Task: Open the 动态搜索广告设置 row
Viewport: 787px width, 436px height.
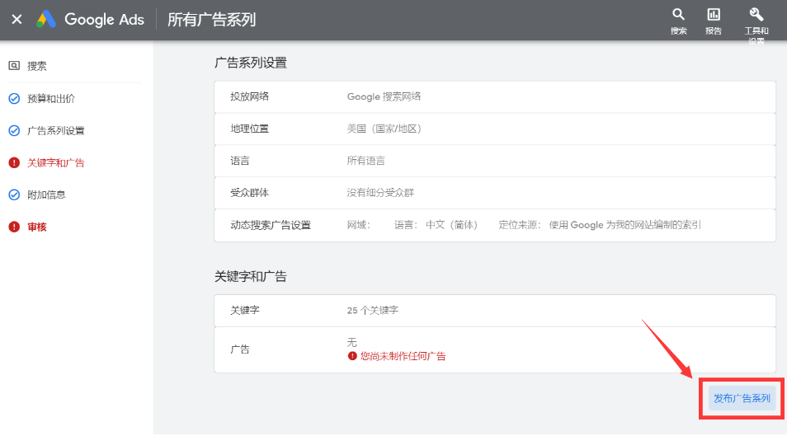Action: point(494,225)
